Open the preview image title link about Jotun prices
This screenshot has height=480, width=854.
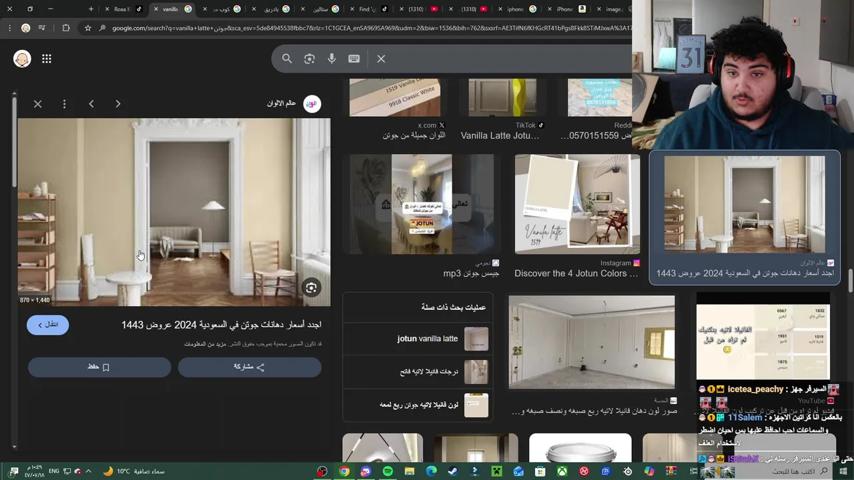coord(222,325)
